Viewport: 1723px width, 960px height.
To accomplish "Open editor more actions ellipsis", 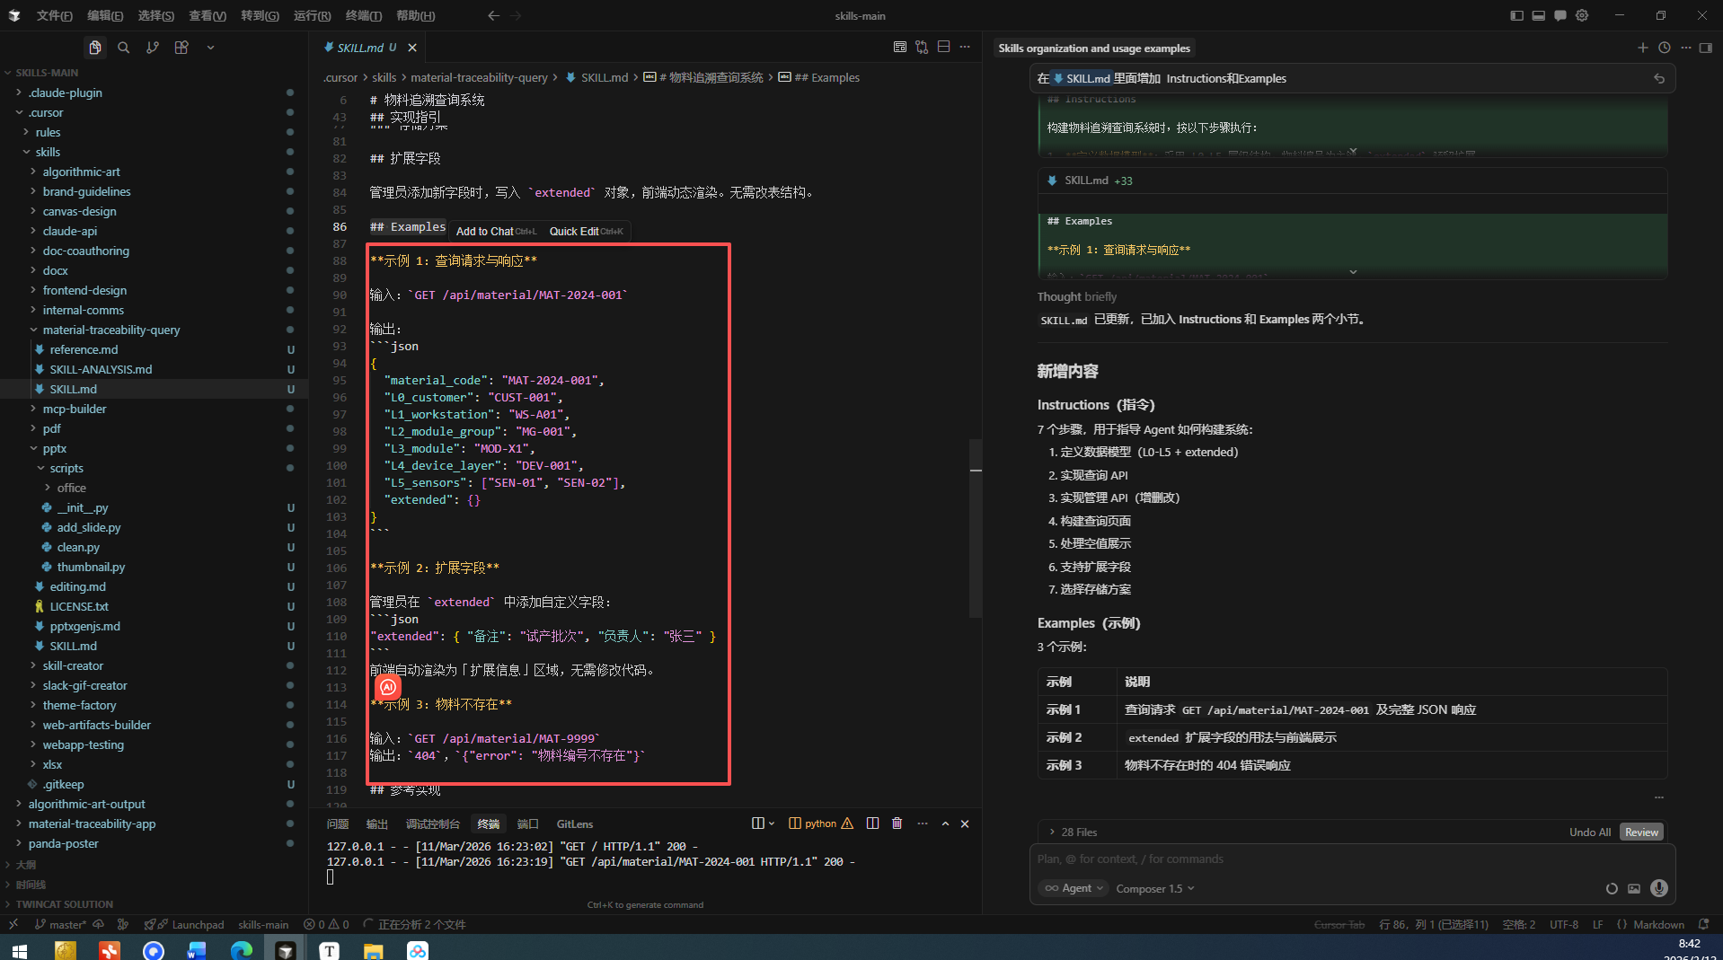I will tap(965, 47).
